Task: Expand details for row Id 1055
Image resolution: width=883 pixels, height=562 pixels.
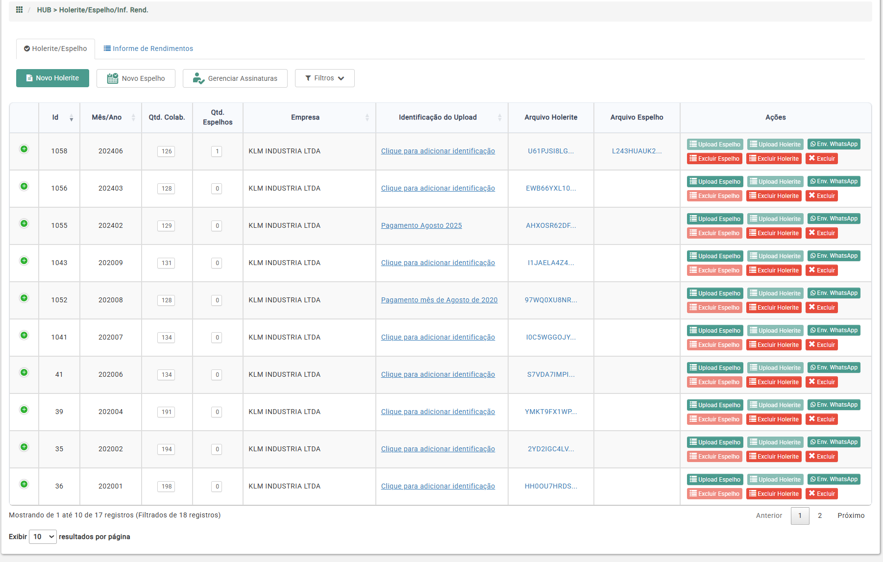Action: (24, 223)
